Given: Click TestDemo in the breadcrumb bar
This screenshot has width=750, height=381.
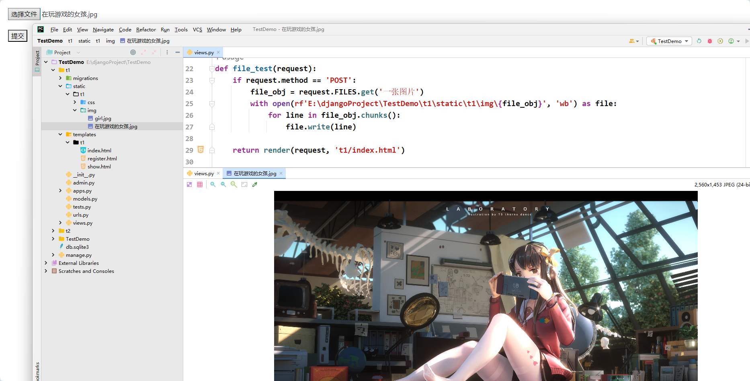Looking at the screenshot, I should (50, 41).
